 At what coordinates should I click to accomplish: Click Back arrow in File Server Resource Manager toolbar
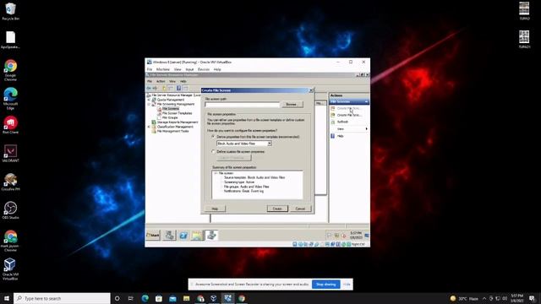click(149, 88)
